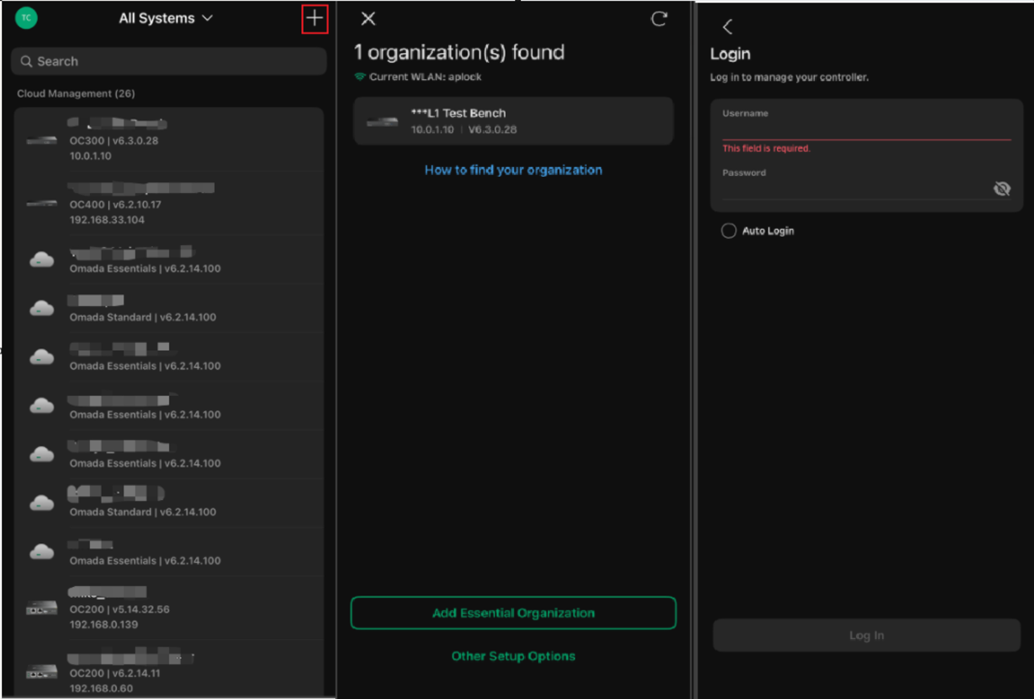
Task: Open the OC300 controller at 10.0.1.10
Action: pyautogui.click(x=169, y=140)
